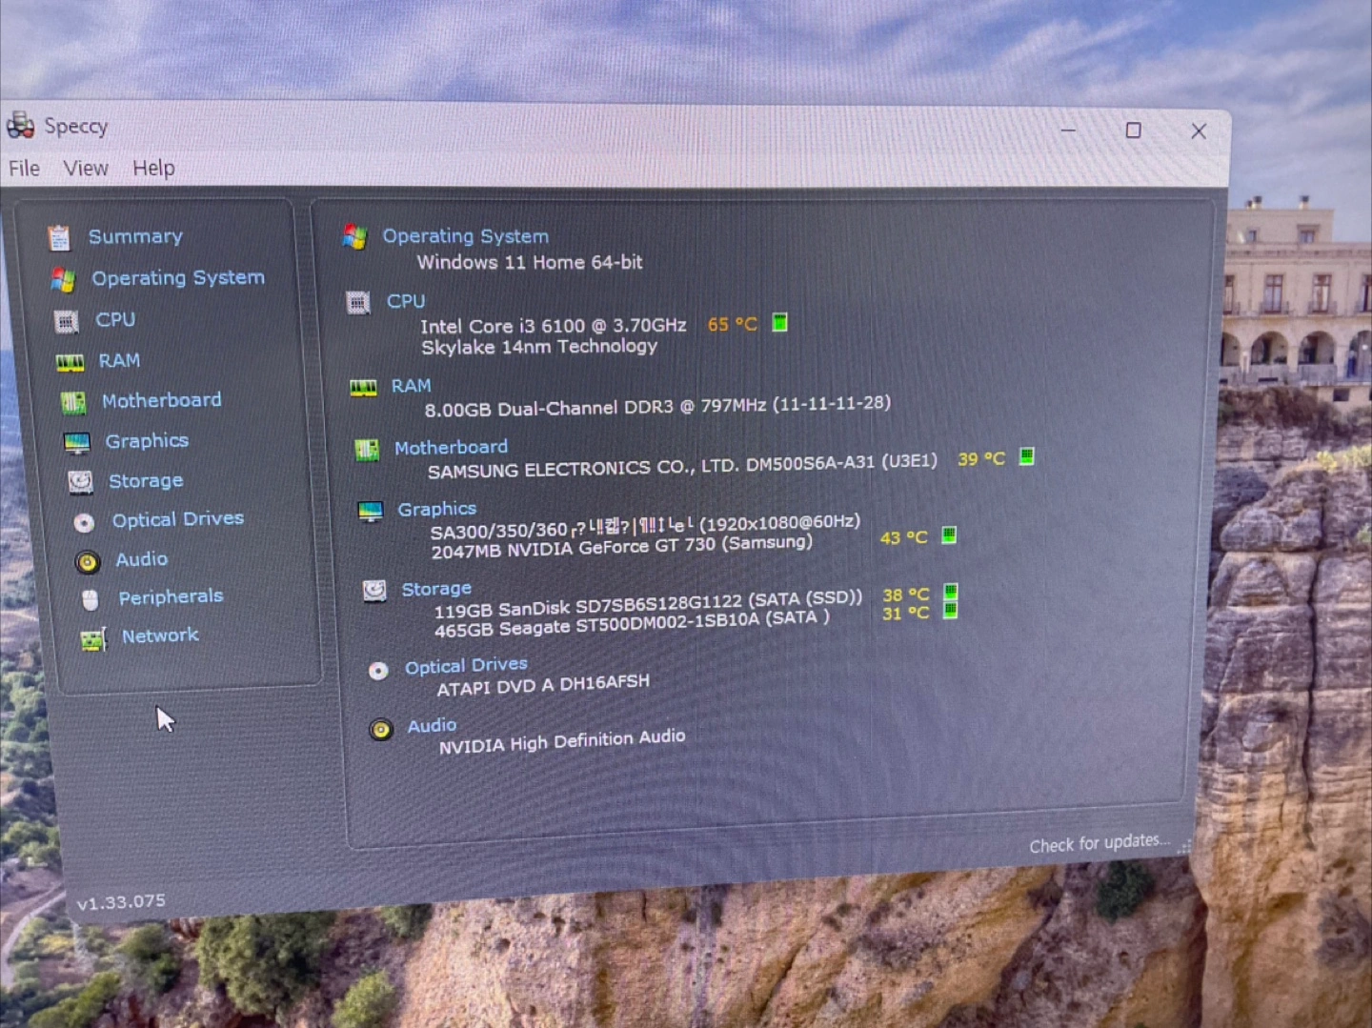Click the speaker icon beside Audio heading
The width and height of the screenshot is (1372, 1028).
(x=381, y=730)
